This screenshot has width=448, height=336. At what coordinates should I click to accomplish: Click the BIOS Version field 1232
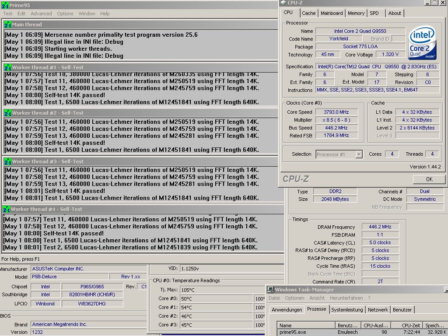(88, 332)
